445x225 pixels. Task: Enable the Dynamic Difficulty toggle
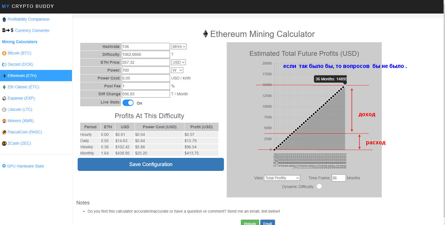pos(319,186)
